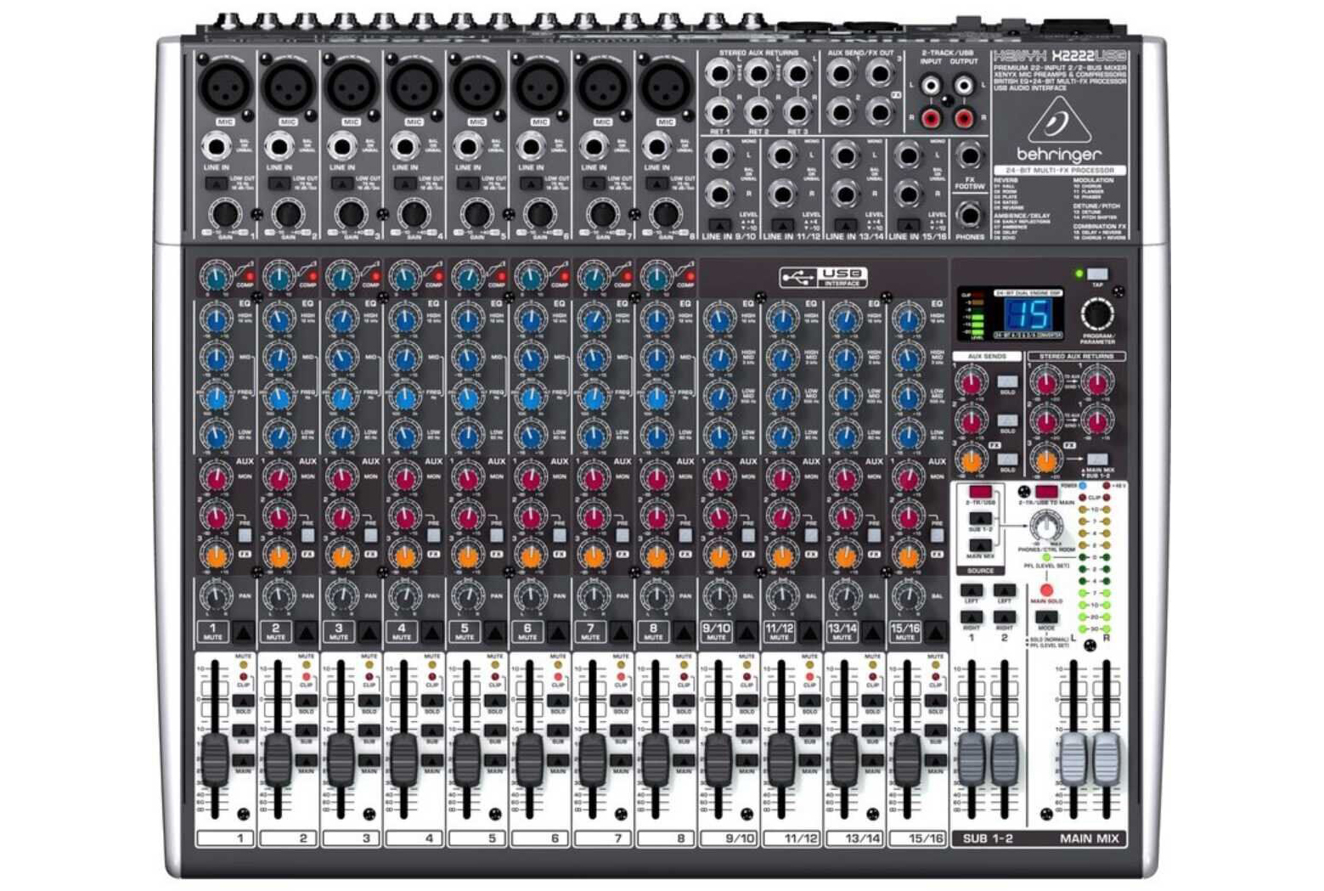The image size is (1324, 891).
Task: Select MAIN MIX in the SOURCE section
Action: 980,545
